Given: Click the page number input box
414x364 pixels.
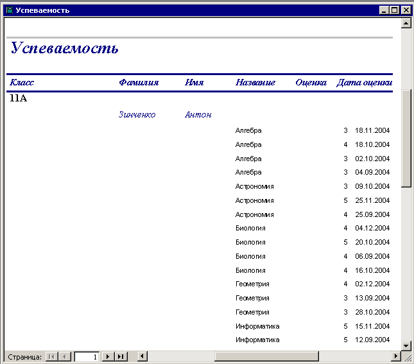Looking at the screenshot, I should pyautogui.click(x=86, y=356).
